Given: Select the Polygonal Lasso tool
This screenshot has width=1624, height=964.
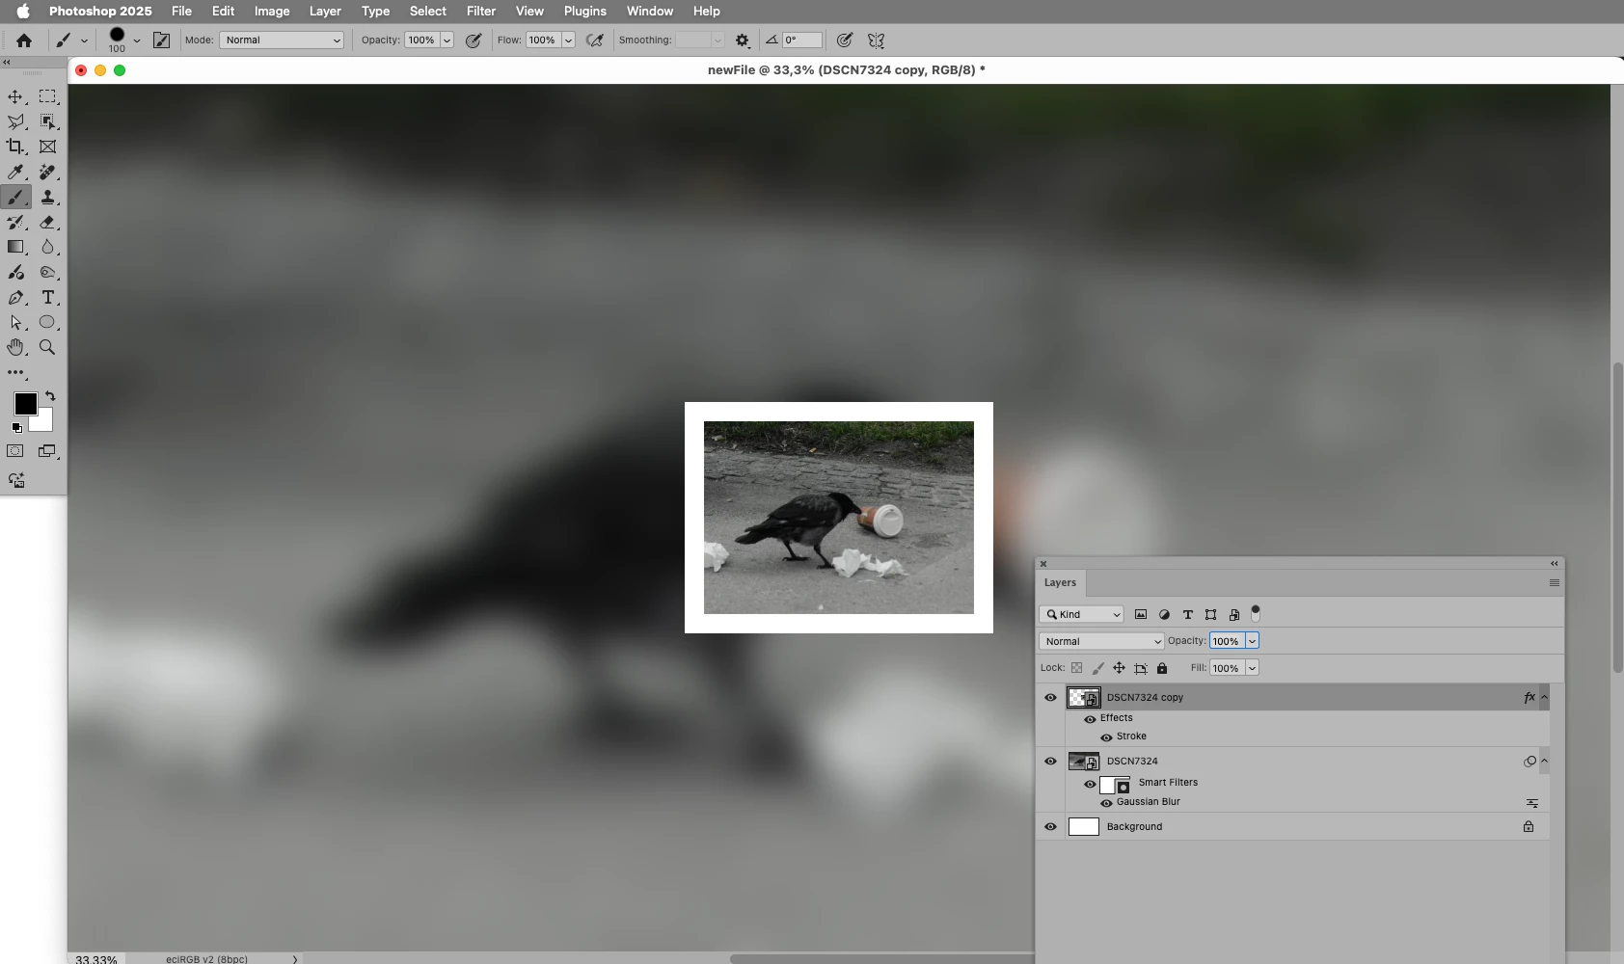Looking at the screenshot, I should click(x=15, y=121).
